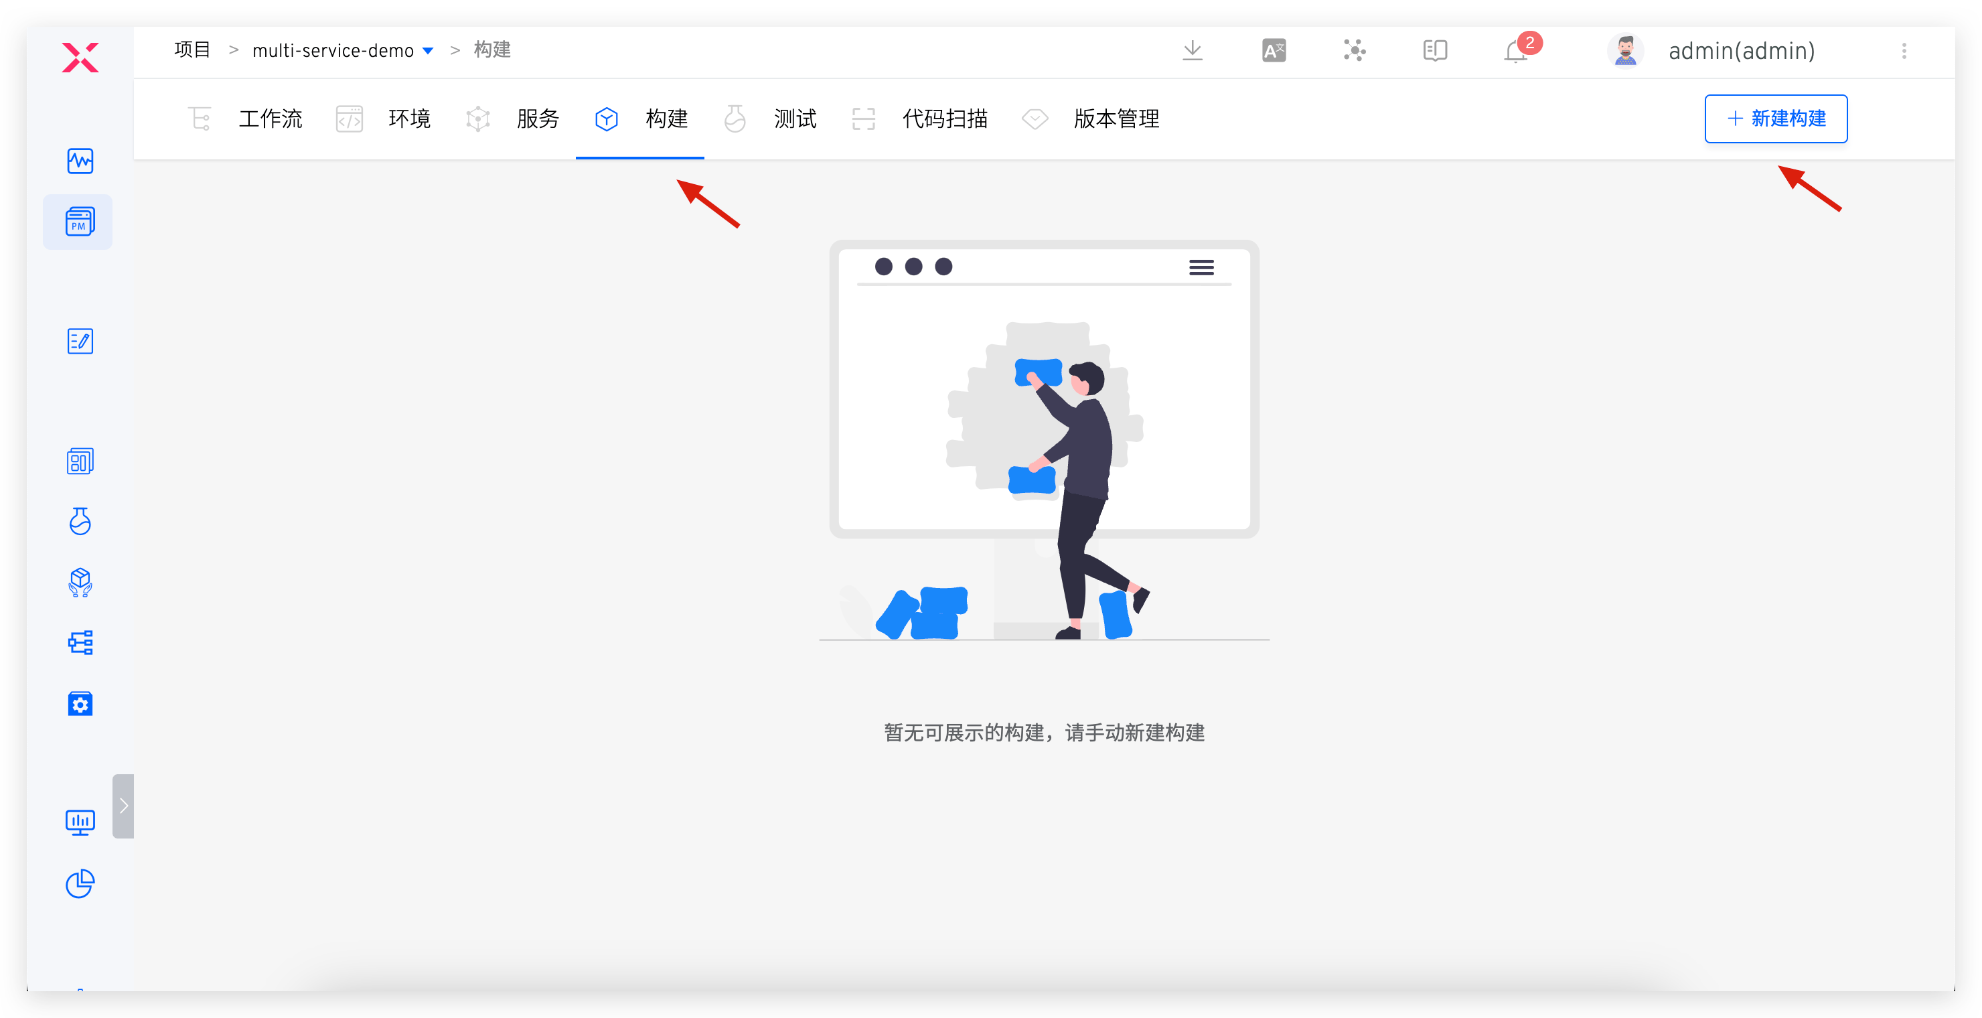The image size is (1982, 1018).
Task: Expand the collapsed left sidebar
Action: [123, 806]
